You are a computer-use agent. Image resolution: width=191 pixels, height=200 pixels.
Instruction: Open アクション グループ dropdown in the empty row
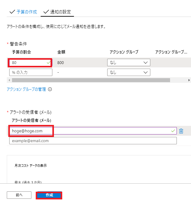pos(129,72)
